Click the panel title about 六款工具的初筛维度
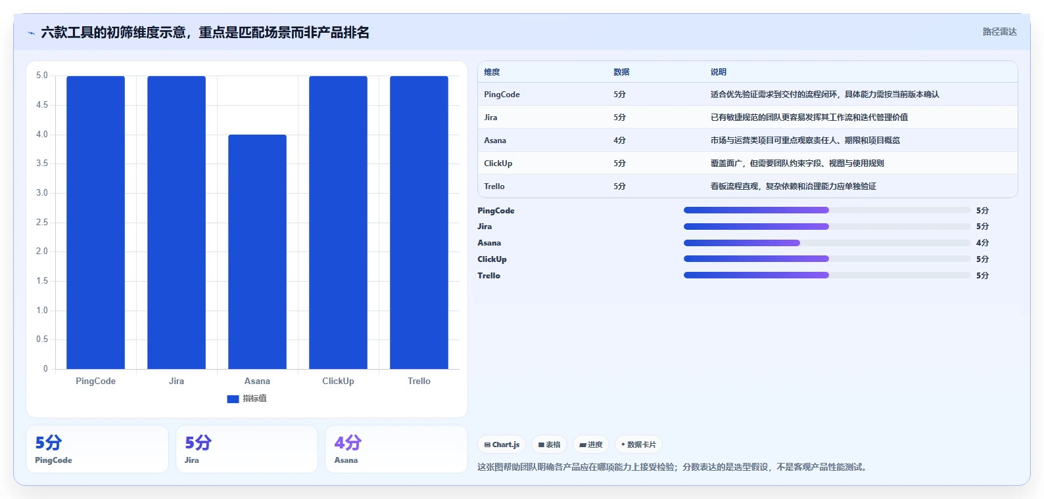 pyautogui.click(x=205, y=32)
